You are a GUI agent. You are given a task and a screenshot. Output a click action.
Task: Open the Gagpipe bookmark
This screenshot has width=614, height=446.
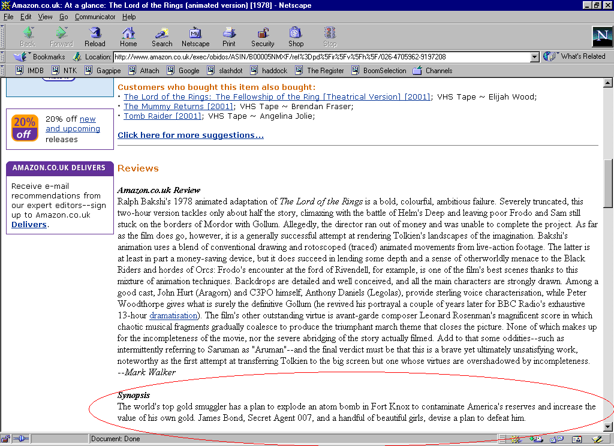click(x=103, y=71)
